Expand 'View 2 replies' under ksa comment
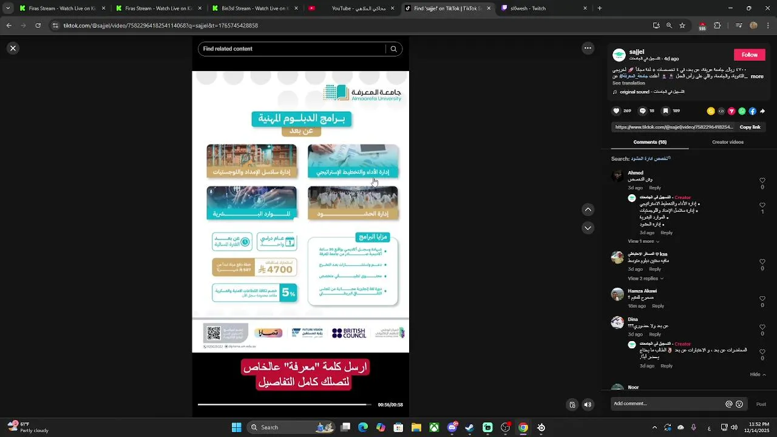 click(x=646, y=279)
